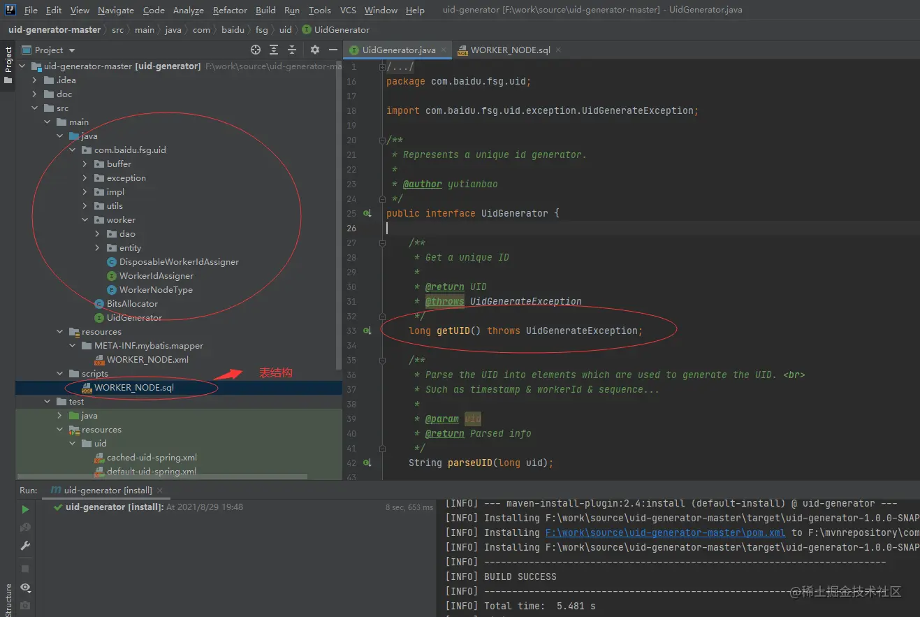Expand the buffer package arrow
Screen dimensions: 920x617
coord(85,164)
